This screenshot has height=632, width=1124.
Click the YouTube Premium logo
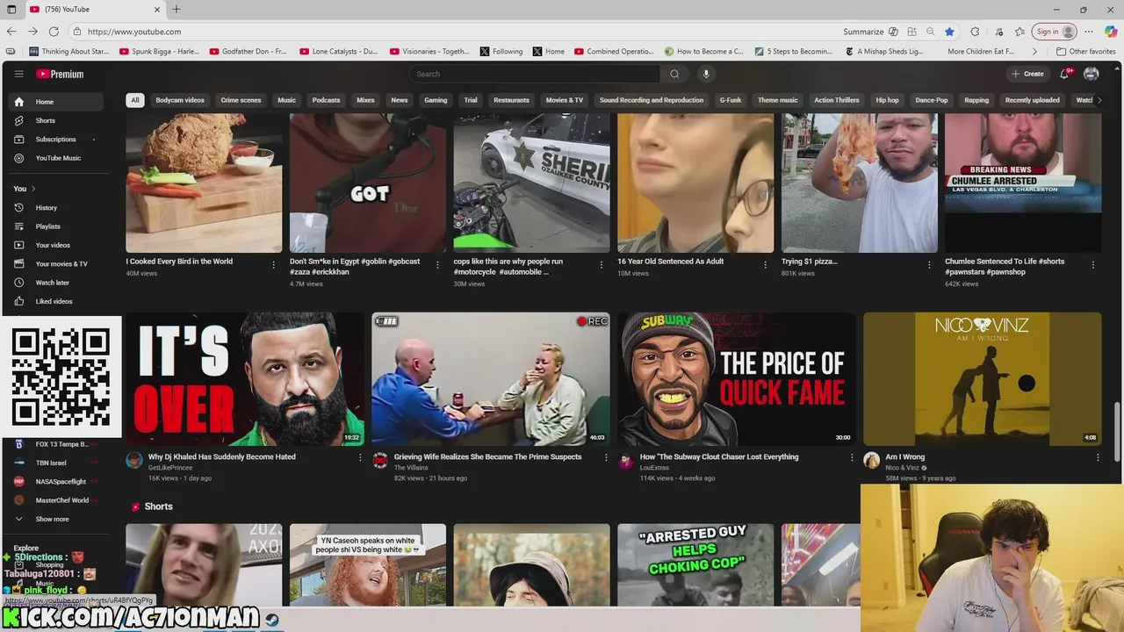point(60,74)
